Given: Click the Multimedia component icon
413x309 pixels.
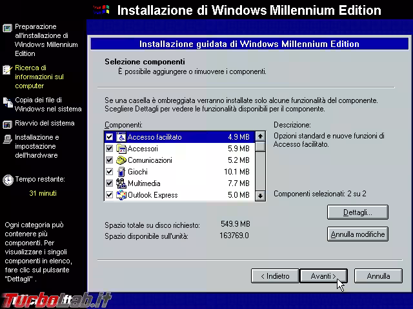Looking at the screenshot, I should tap(121, 183).
